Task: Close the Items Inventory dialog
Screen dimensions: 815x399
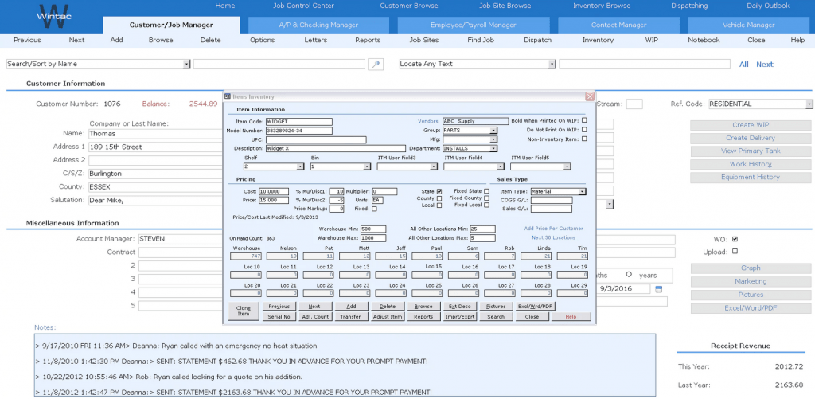Action: [590, 96]
